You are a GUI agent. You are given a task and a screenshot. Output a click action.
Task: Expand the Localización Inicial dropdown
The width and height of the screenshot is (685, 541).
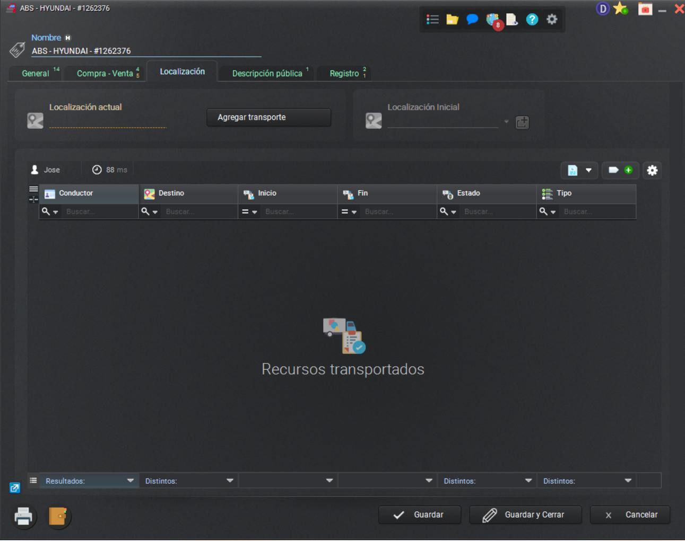(506, 121)
